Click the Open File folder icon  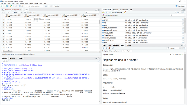[x=11, y=6]
